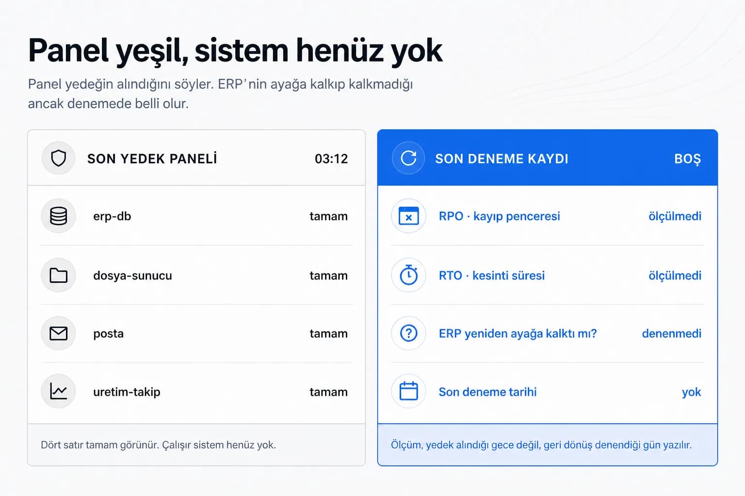Click the tamam status of dosya-sunucu
This screenshot has width=745, height=496.
click(328, 276)
